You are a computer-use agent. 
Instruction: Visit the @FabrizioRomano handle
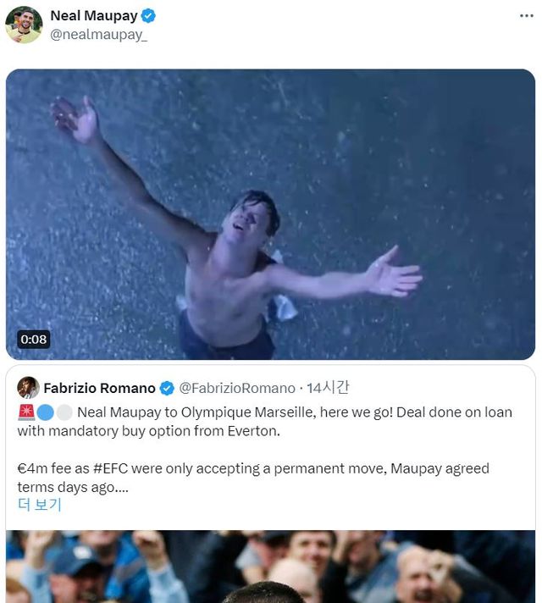236,388
